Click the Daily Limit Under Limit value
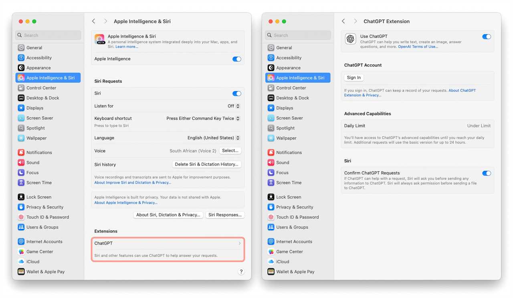Viewport: 513px width, 298px height. point(479,126)
